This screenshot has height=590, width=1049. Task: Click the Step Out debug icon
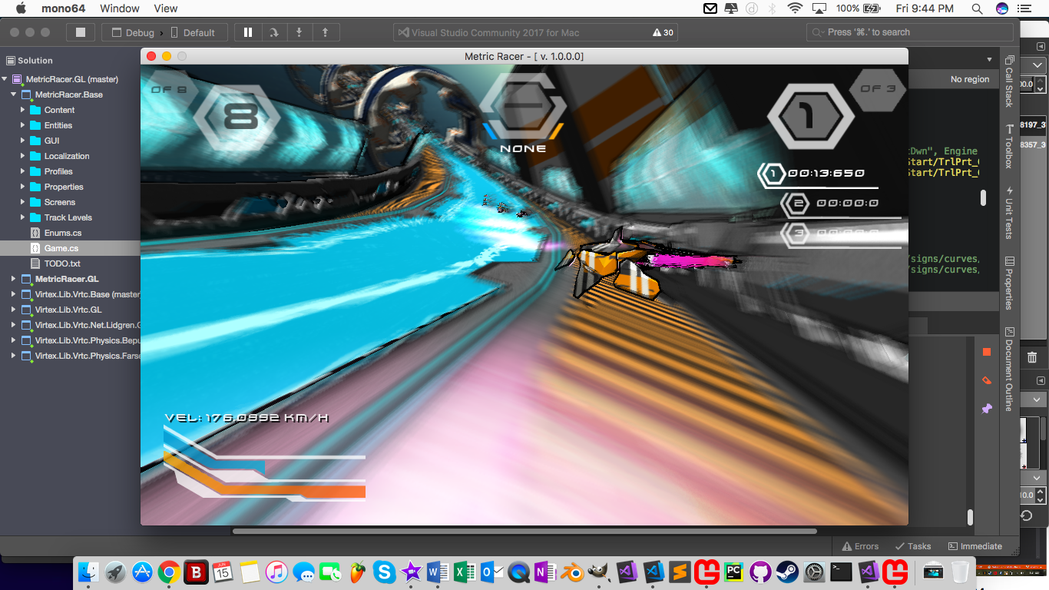326,32
